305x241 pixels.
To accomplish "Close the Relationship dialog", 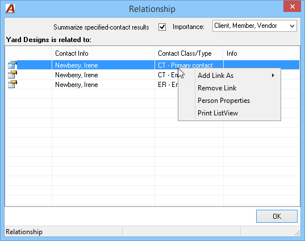I will (292, 7).
